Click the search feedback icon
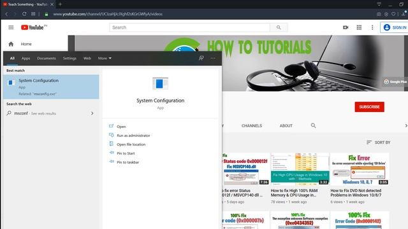This screenshot has height=229, width=408. pyautogui.click(x=201, y=58)
